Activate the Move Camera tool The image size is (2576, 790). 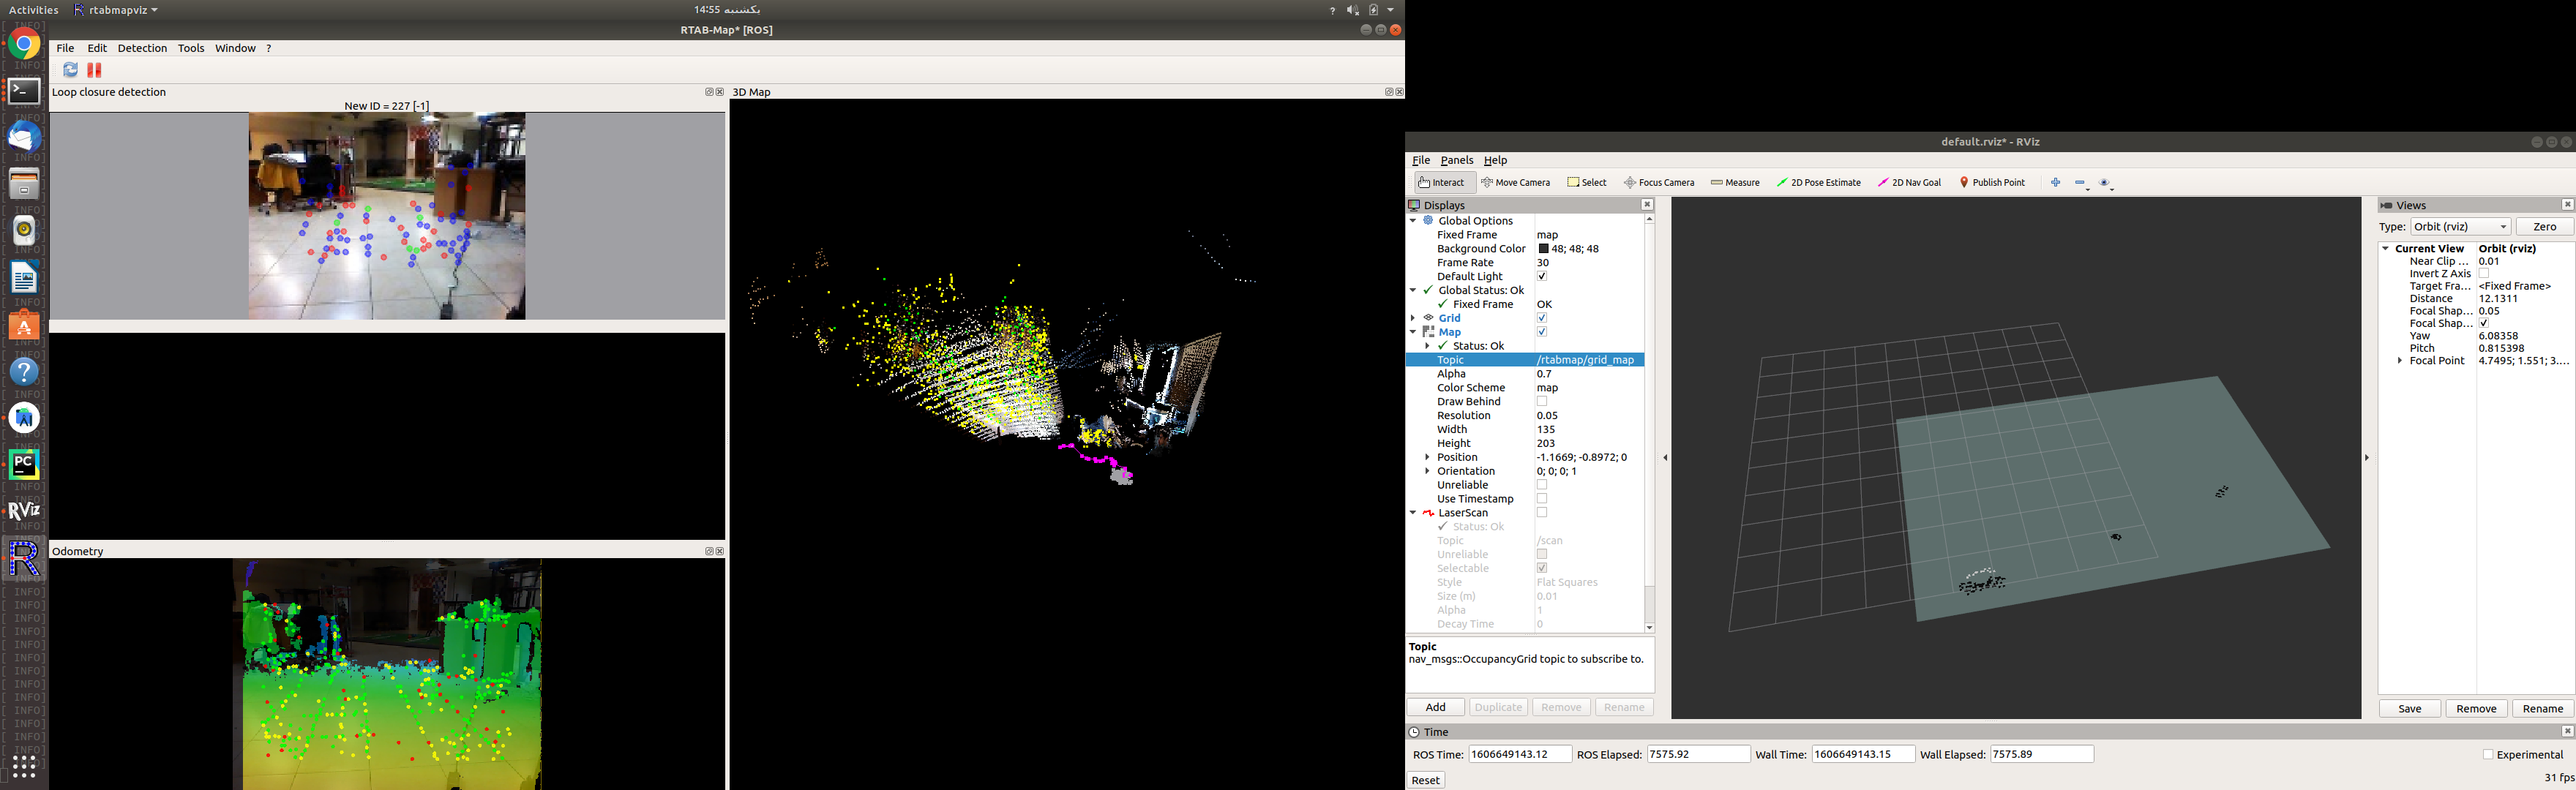click(x=1516, y=183)
